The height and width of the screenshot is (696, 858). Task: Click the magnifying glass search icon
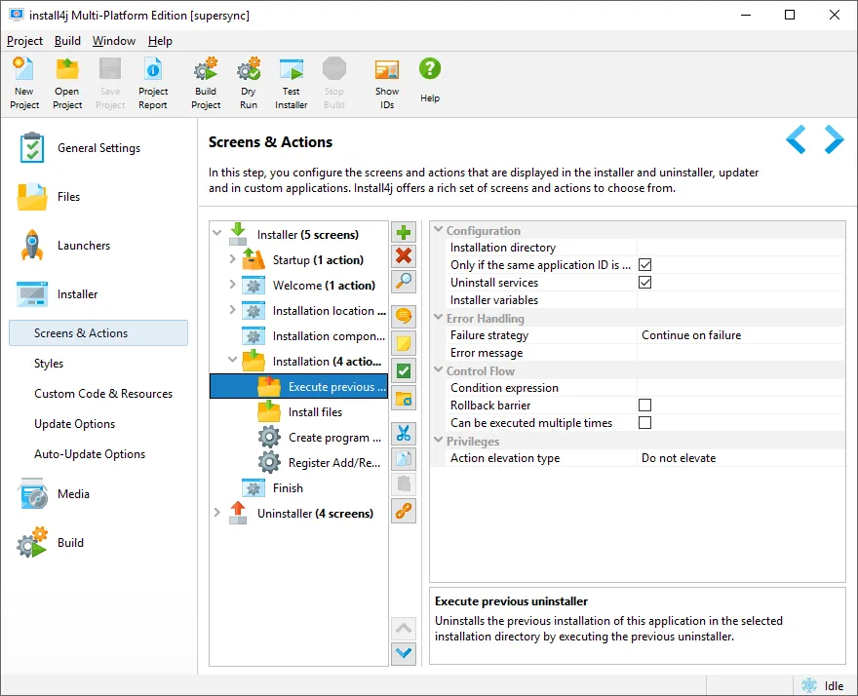(x=404, y=281)
